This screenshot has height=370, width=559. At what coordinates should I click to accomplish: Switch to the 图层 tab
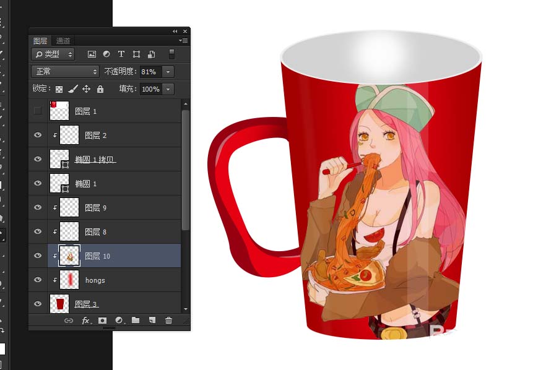(x=40, y=41)
